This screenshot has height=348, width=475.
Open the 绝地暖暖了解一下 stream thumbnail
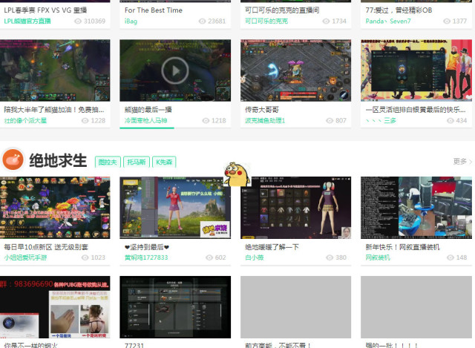[295, 208]
